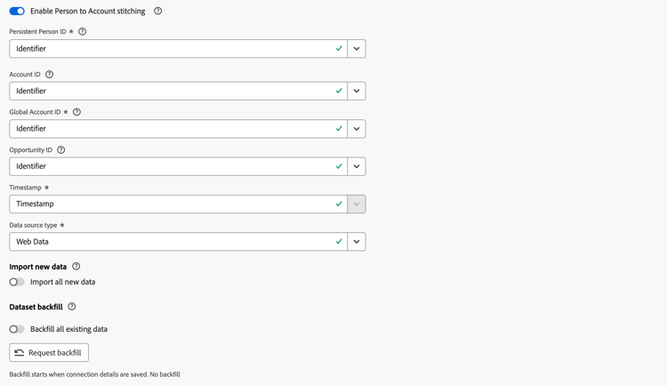667x386 pixels.
Task: Click the backfill status note text
Action: click(x=95, y=374)
